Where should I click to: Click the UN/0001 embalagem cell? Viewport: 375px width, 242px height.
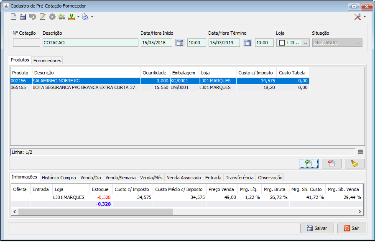184,87
